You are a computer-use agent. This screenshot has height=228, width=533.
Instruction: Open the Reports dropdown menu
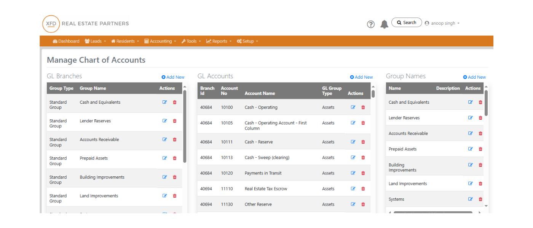(x=219, y=41)
